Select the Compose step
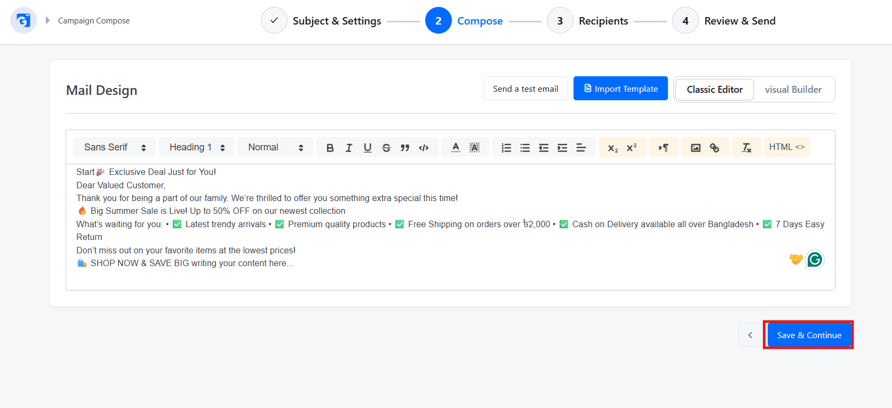 [x=464, y=21]
